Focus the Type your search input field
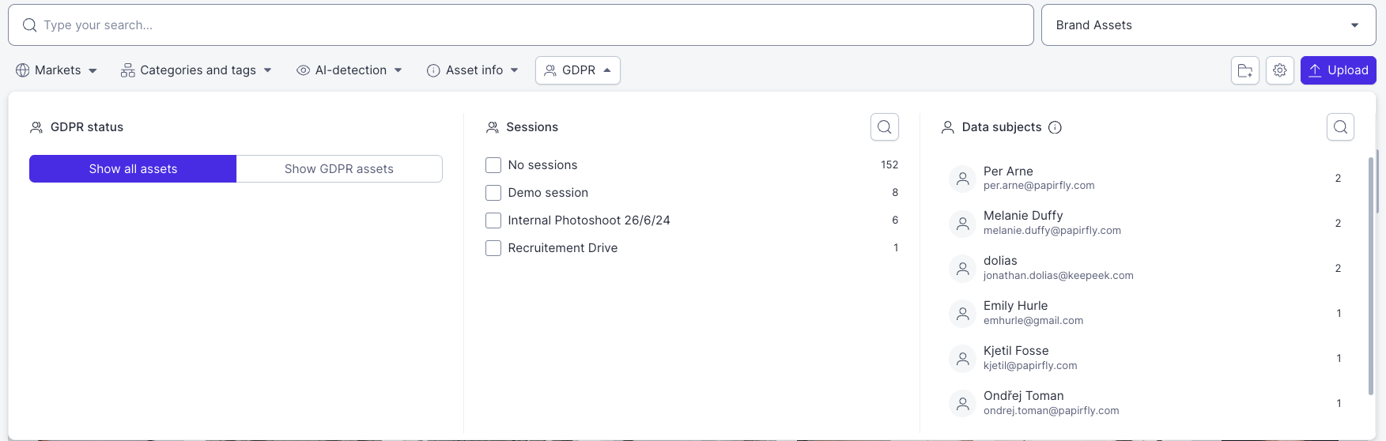 (521, 25)
